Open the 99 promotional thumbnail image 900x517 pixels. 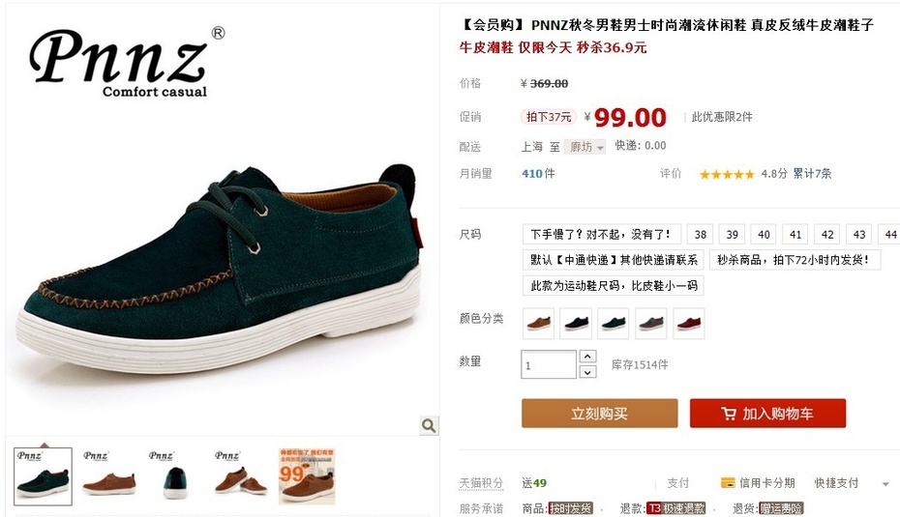[307, 476]
